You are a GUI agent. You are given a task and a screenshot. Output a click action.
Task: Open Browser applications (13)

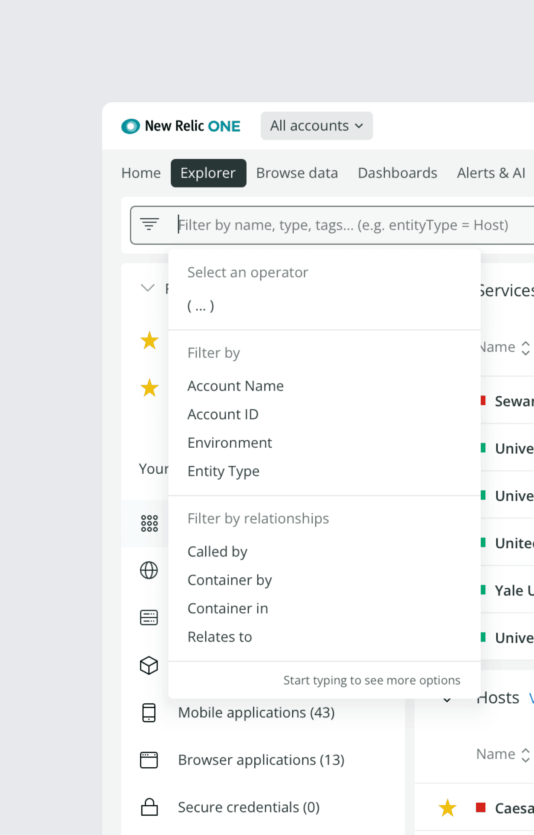tap(261, 760)
